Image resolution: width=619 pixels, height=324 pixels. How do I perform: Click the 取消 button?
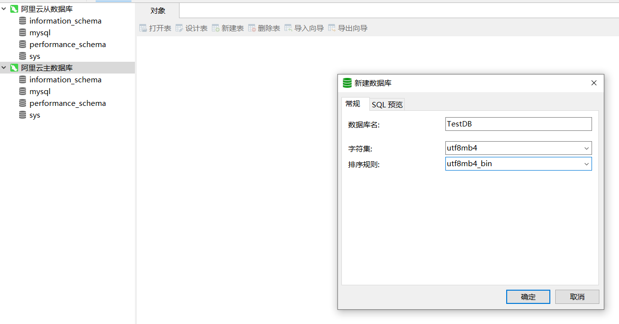[x=577, y=297]
